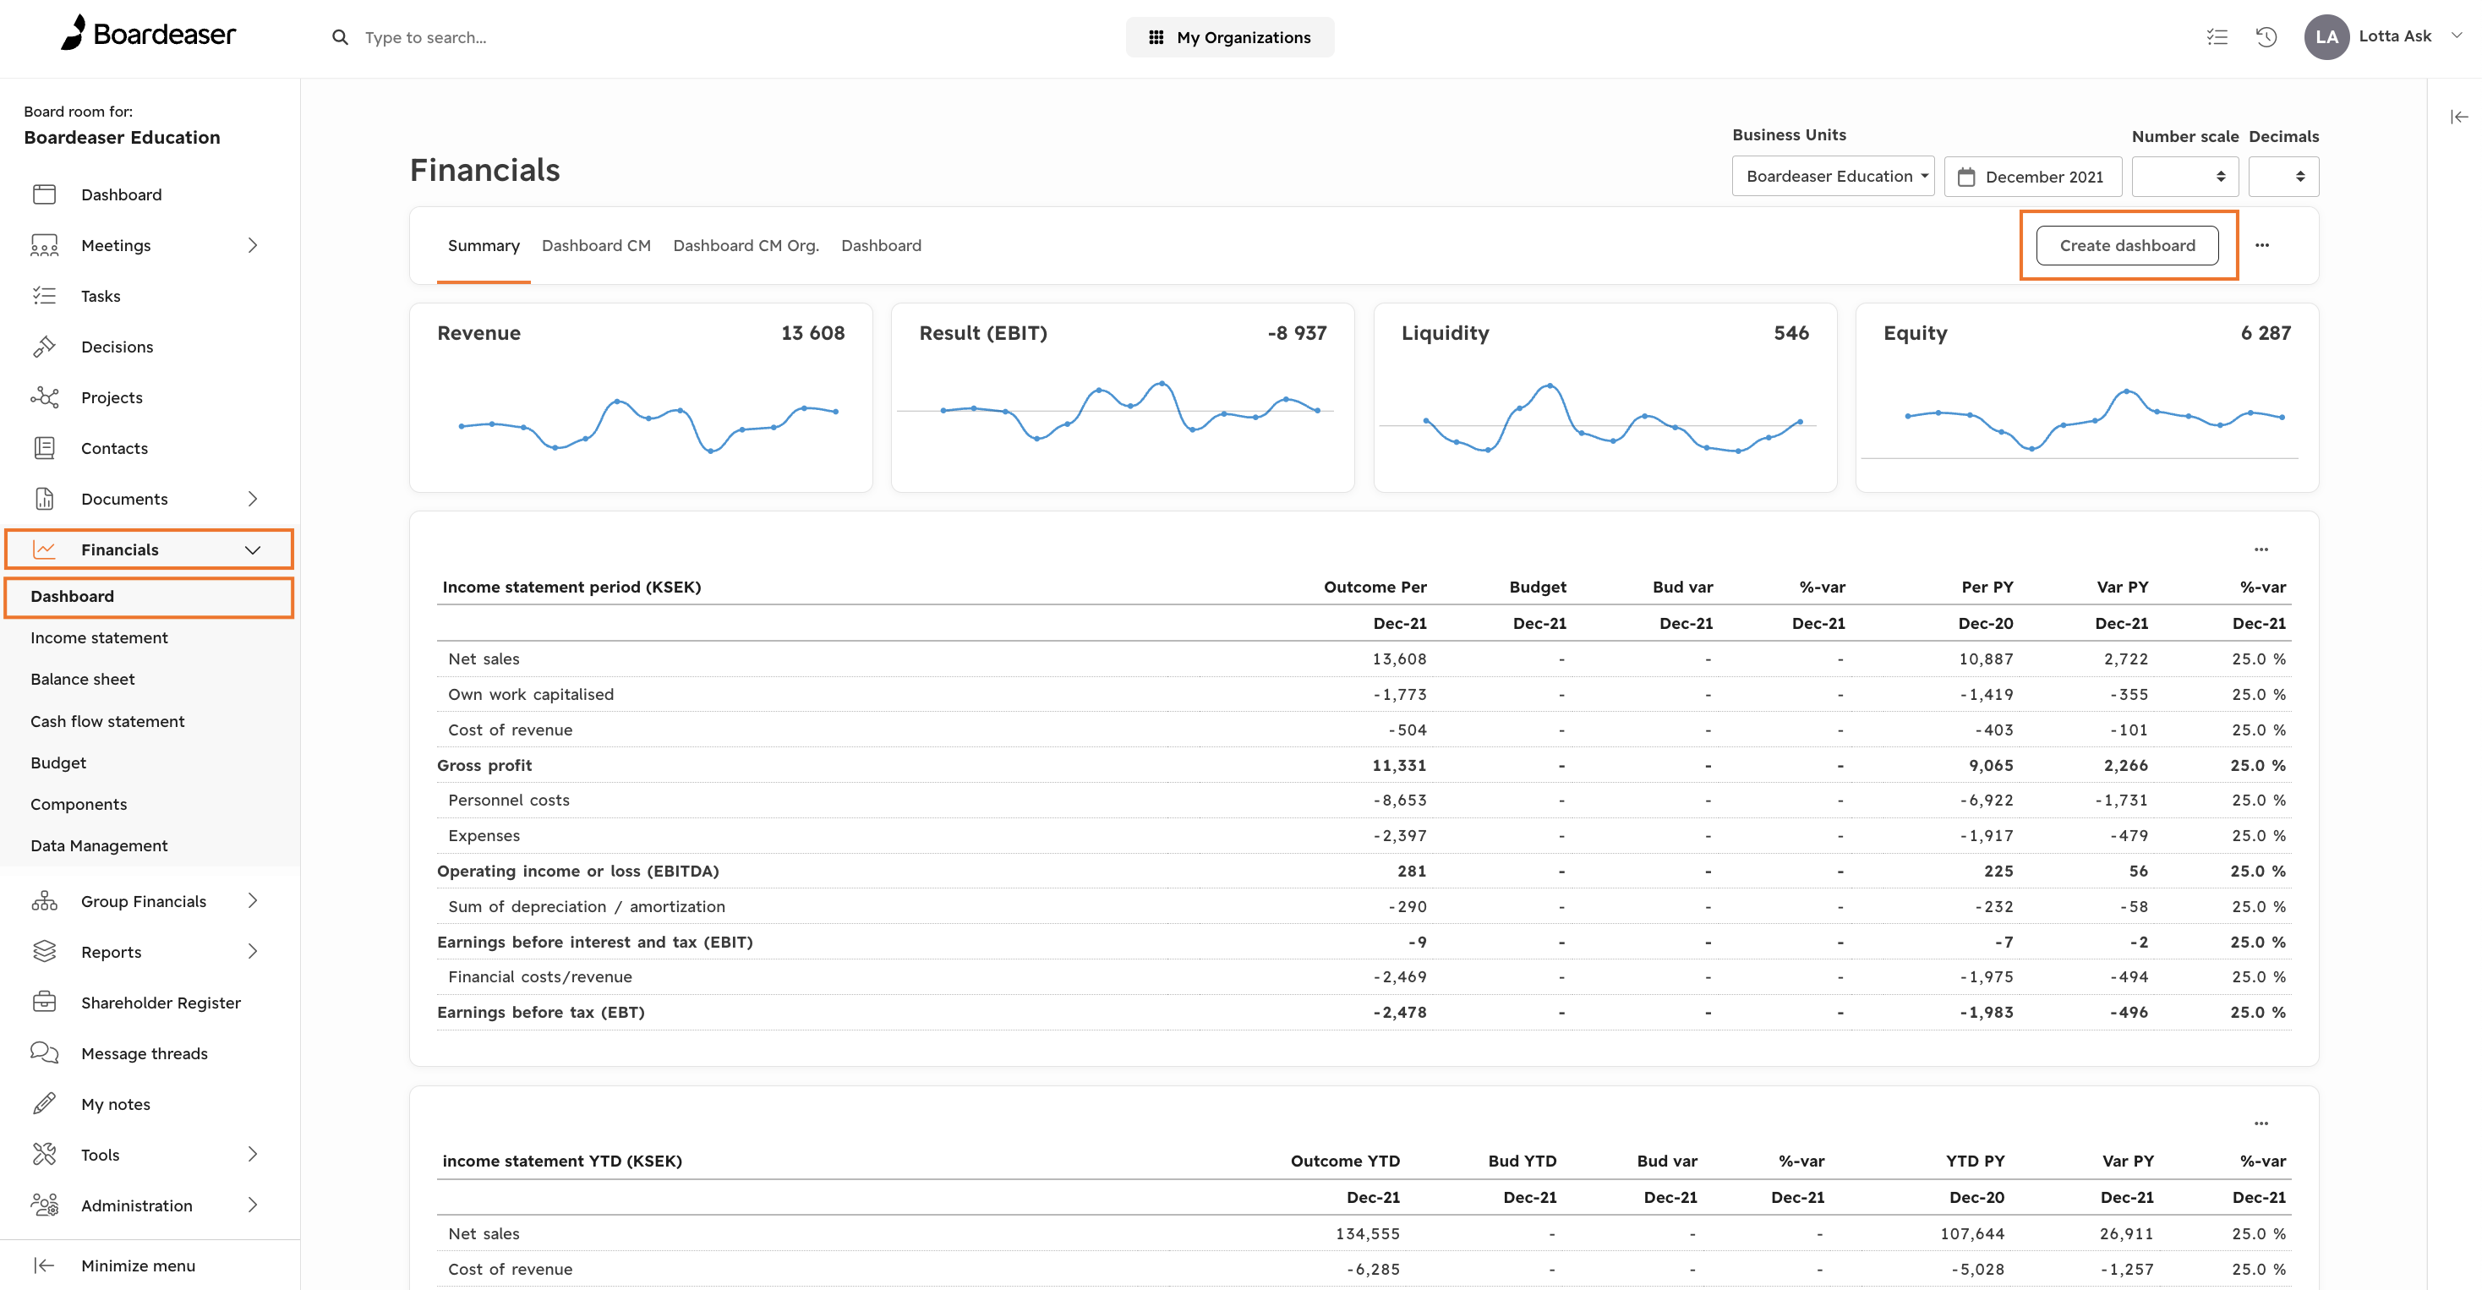Switch to the Dashboard CM Org. tab
The height and width of the screenshot is (1290, 2482).
coord(746,246)
